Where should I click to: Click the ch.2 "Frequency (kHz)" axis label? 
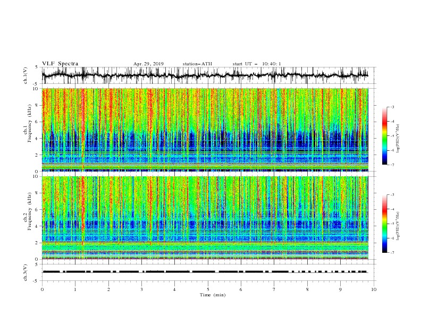[30, 211]
